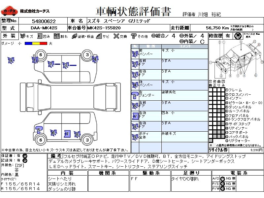Click the number 2 icon in the 右前ドア table row
The height and width of the screenshot is (198, 264).
[135, 64]
